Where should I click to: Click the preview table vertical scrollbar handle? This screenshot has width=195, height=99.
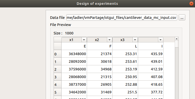coord(177,44)
